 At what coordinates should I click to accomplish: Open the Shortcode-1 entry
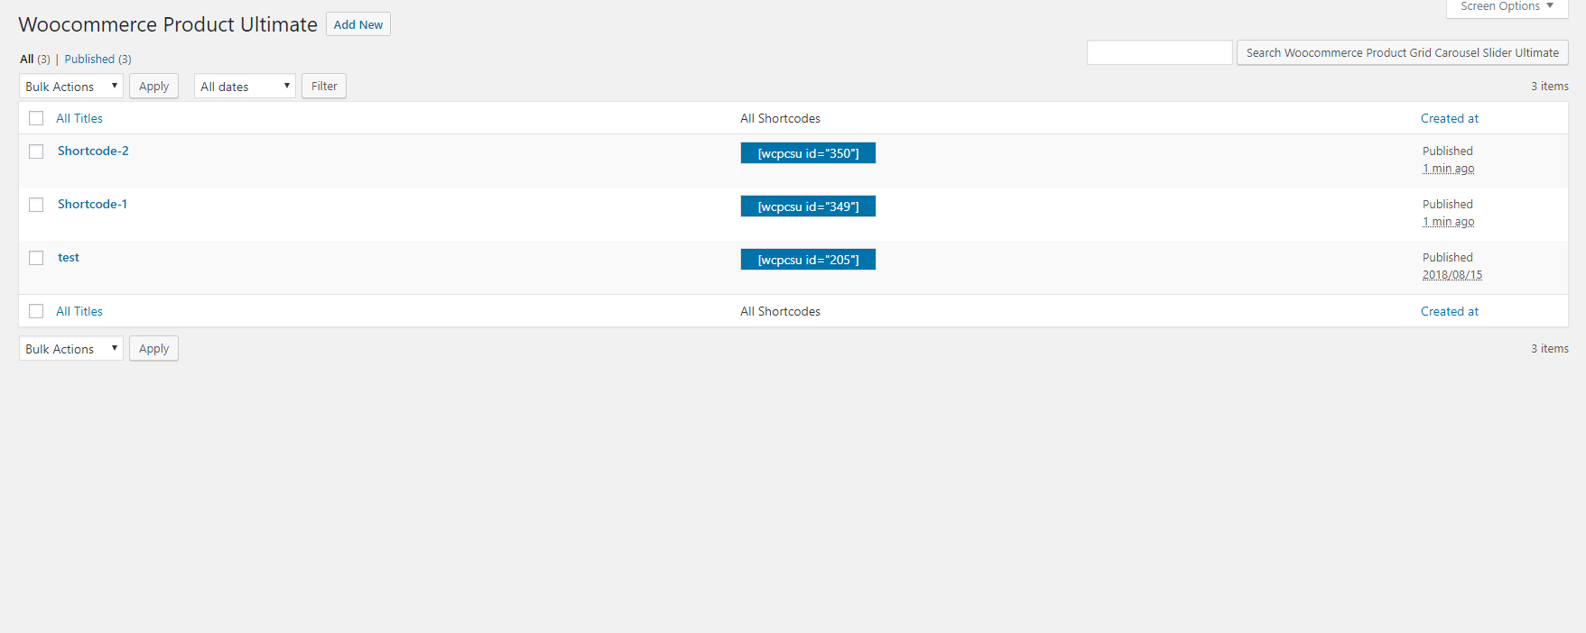(92, 204)
